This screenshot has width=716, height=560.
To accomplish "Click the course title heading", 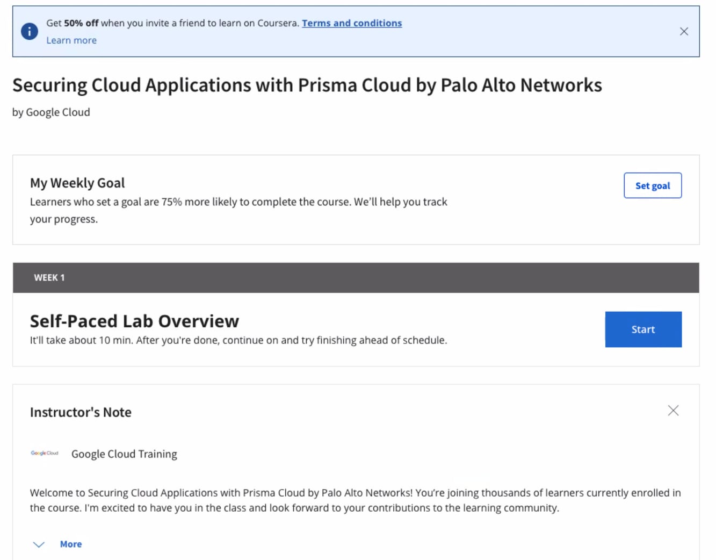I will pos(307,85).
